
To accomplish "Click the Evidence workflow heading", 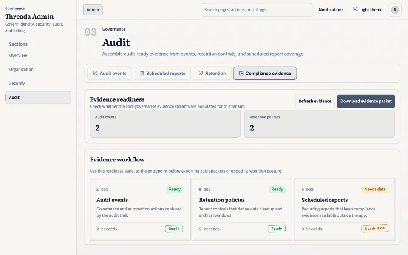I will coord(117,159).
